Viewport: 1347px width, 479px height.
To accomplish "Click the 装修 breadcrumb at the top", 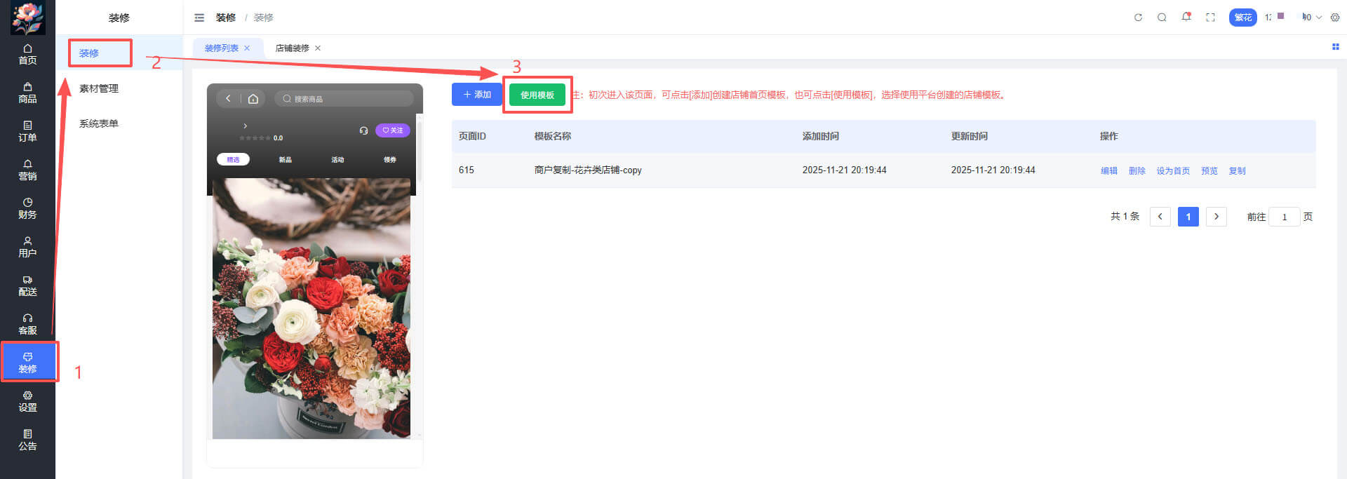I will tap(226, 18).
